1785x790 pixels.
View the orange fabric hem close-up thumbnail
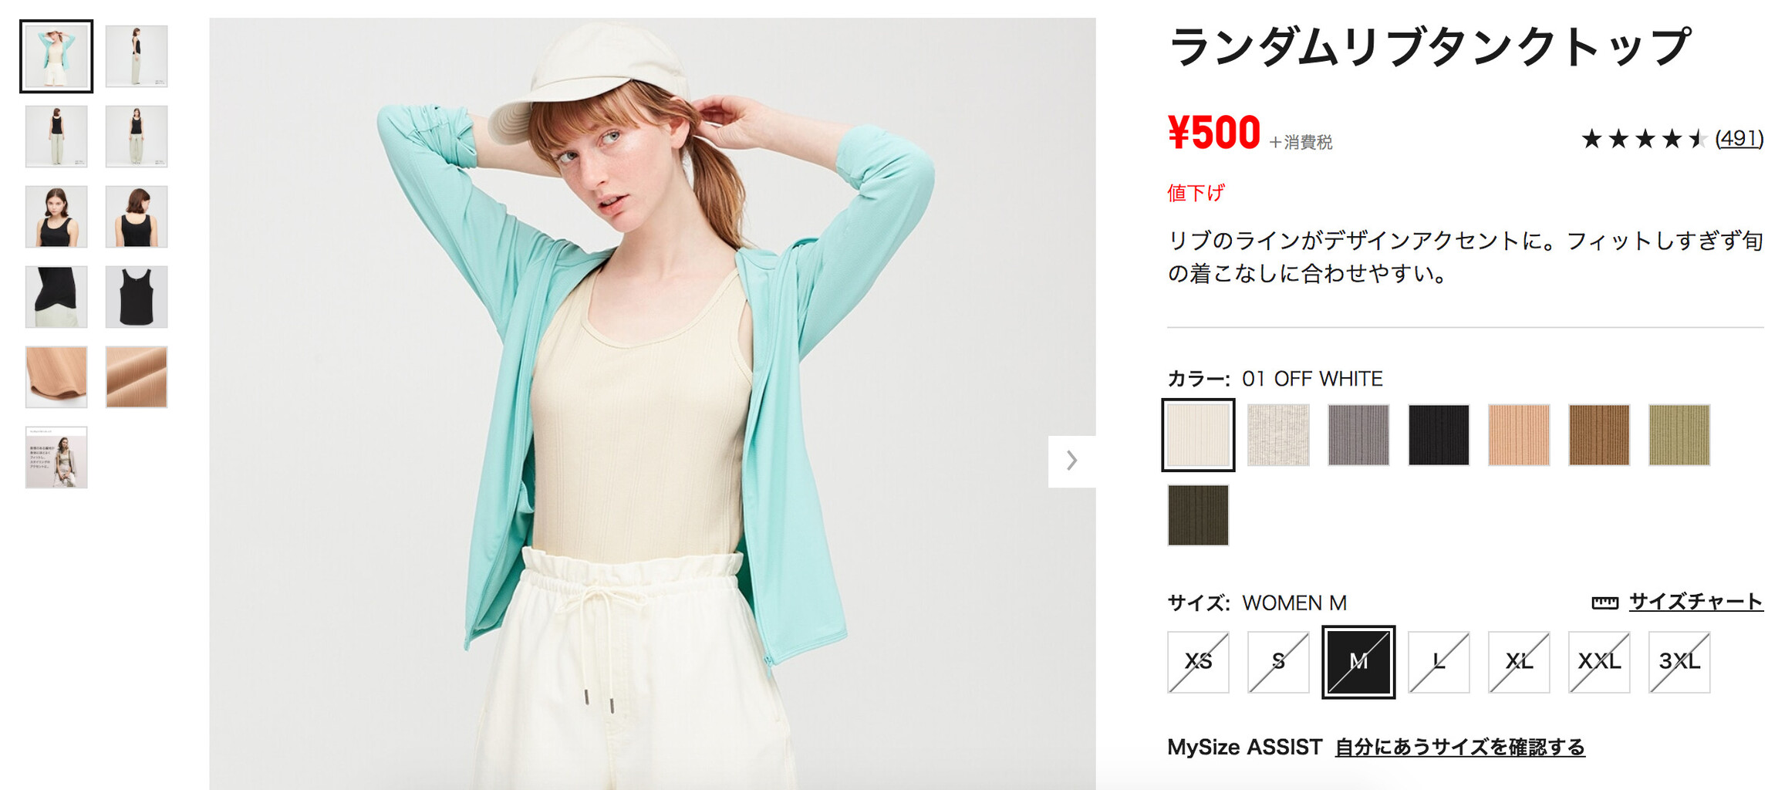click(x=56, y=377)
